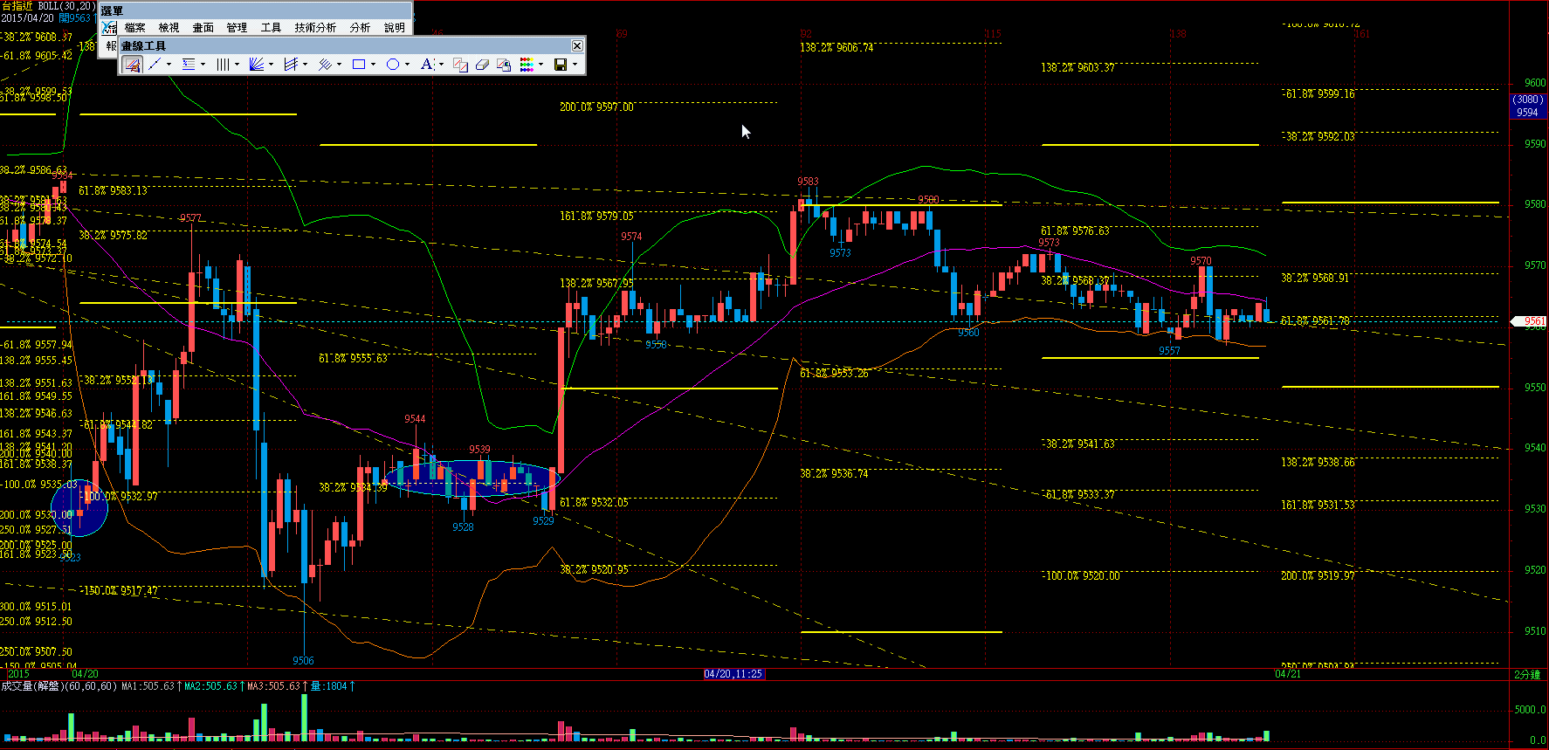This screenshot has height=750, width=1549.
Task: Select the vertical cycle lines tool
Action: point(223,64)
